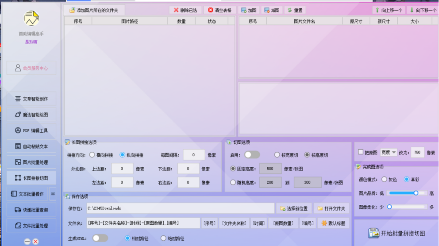Select 固定高度 radio button
The image size is (439, 246).
(233, 169)
